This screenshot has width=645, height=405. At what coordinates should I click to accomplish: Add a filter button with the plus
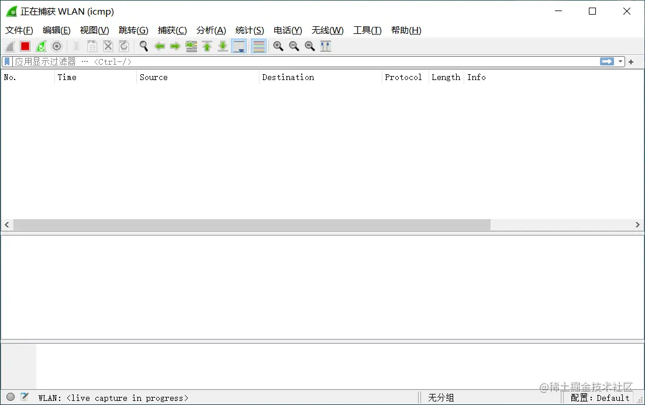pos(631,62)
